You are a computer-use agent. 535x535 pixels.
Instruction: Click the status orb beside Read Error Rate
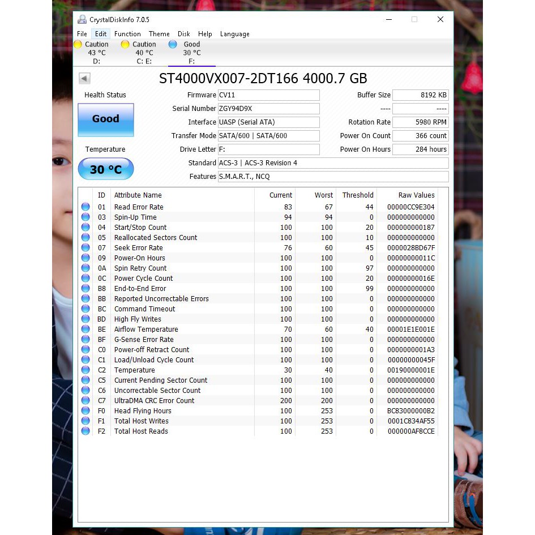85,207
